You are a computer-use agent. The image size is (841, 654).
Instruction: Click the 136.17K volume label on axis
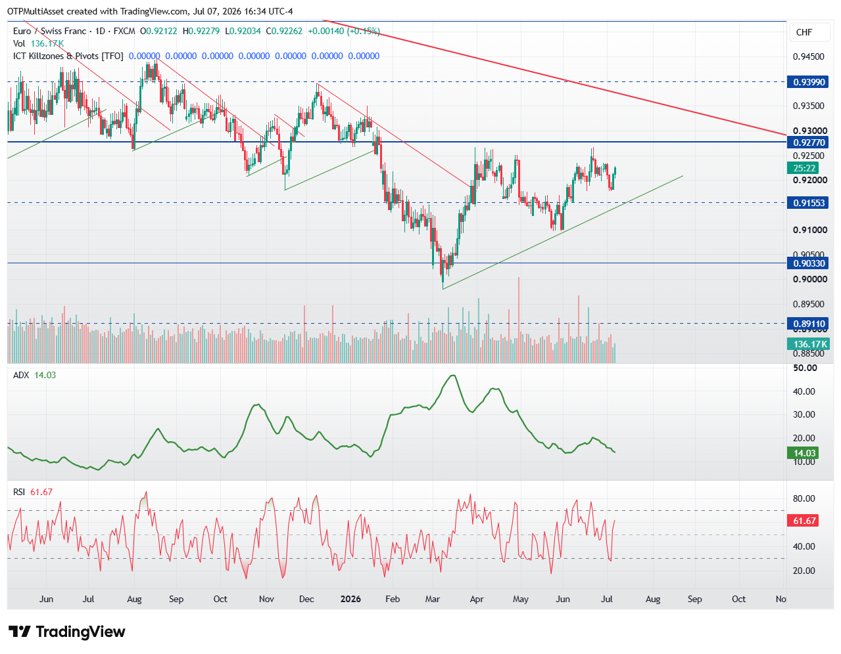808,344
